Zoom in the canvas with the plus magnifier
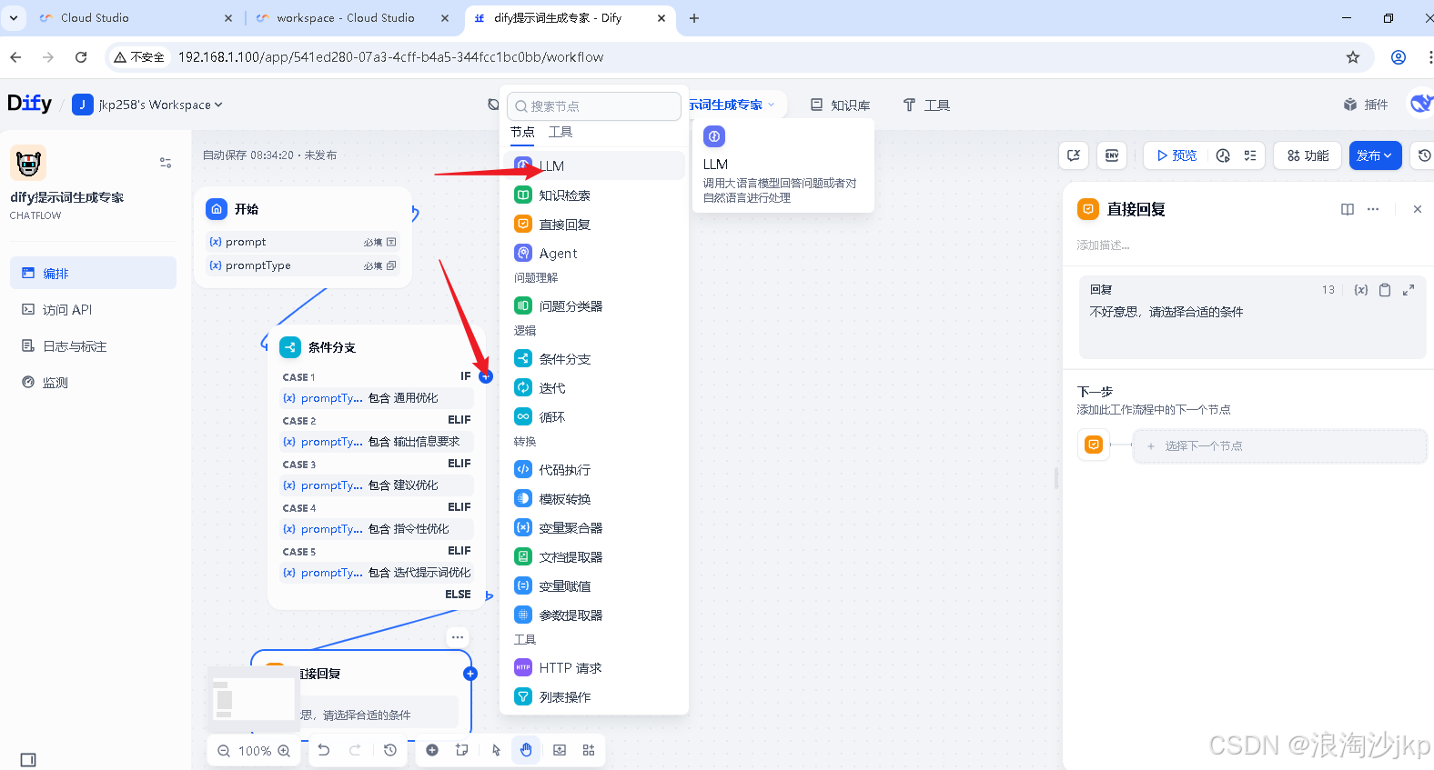This screenshot has width=1434, height=770. (284, 751)
